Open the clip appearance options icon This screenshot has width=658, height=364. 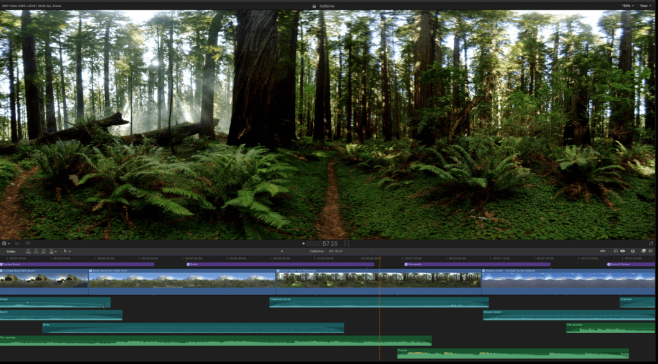633,251
